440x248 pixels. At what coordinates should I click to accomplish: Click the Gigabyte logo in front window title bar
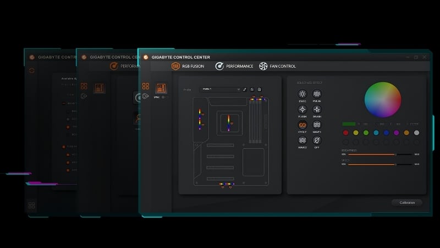146,57
